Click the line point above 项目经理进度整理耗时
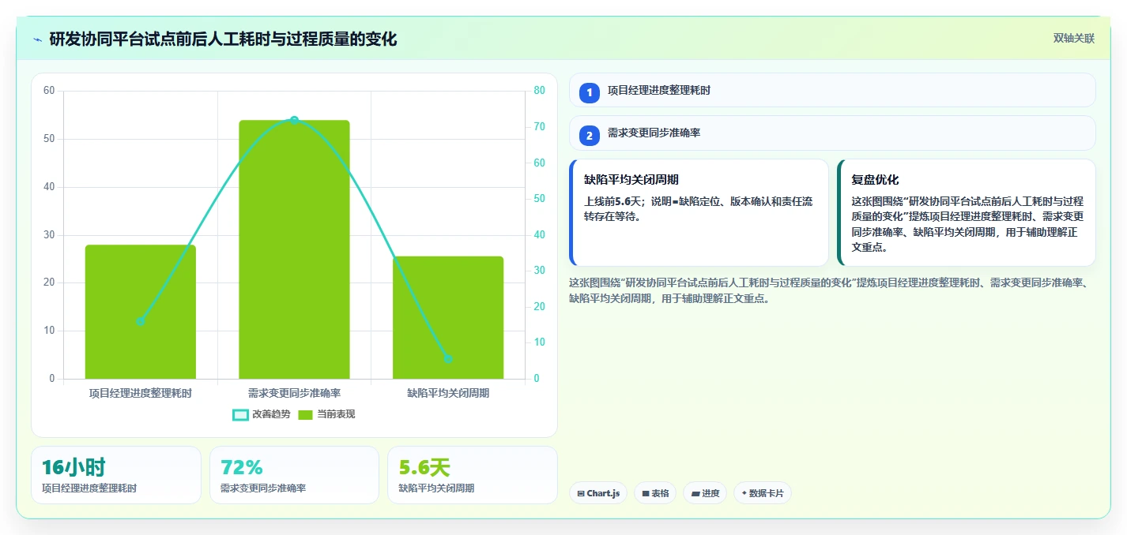Viewport: 1127px width, 535px height. (x=141, y=321)
